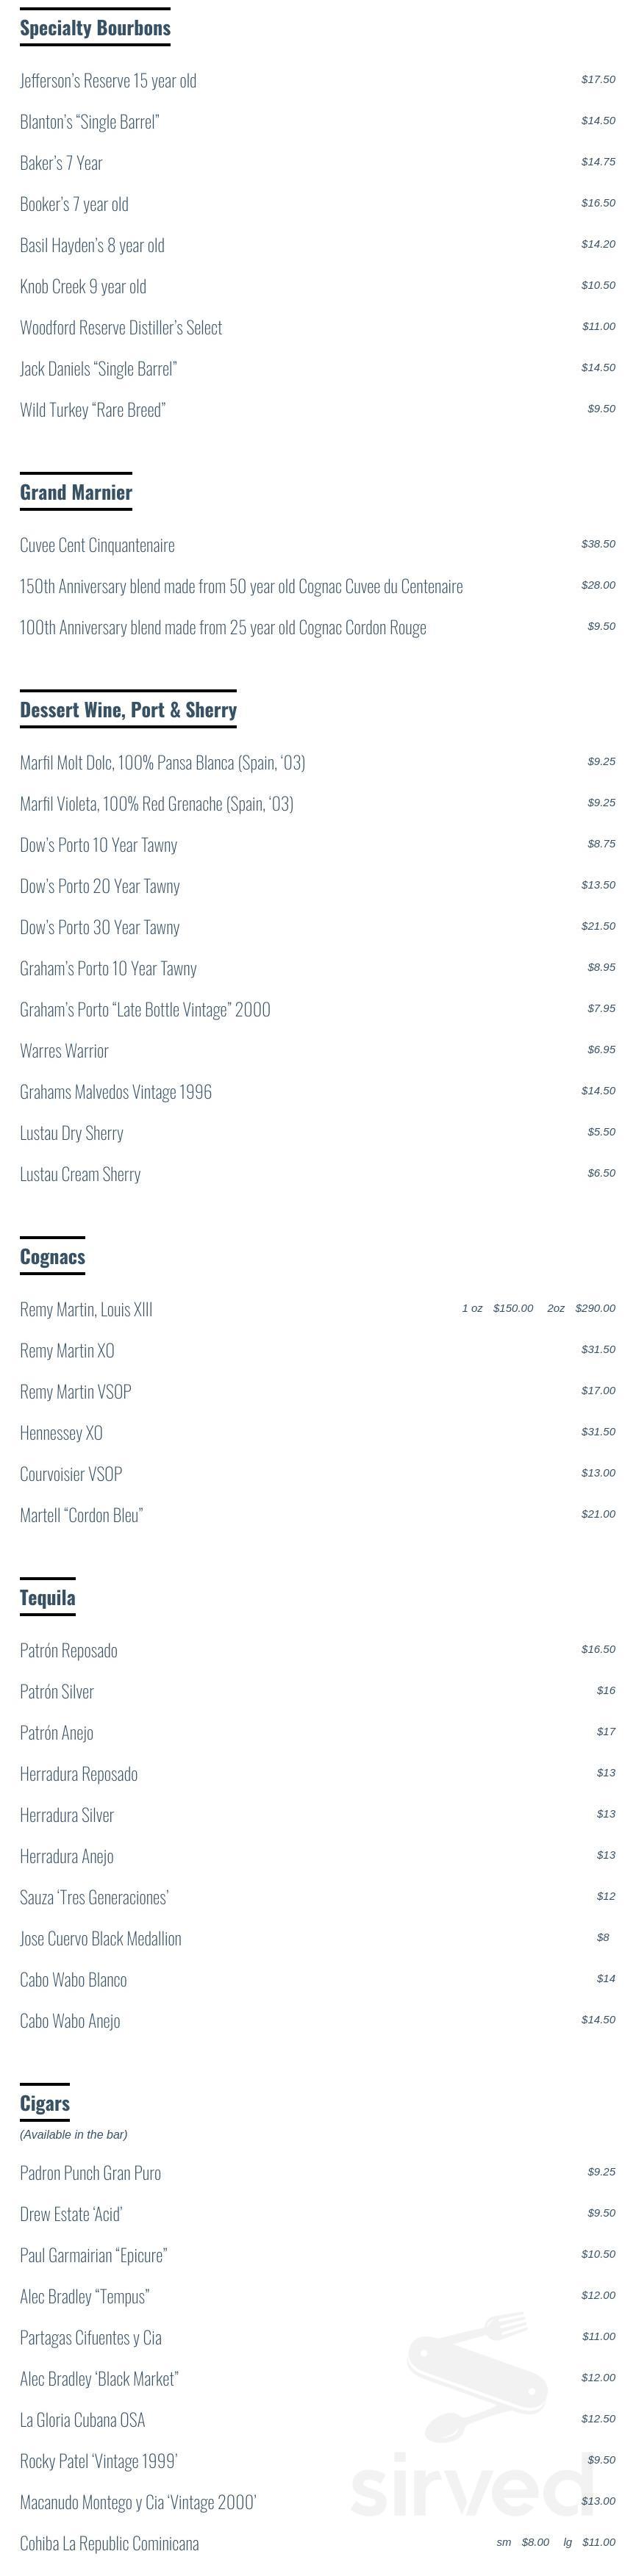This screenshot has height=2576, width=636.
Task: Select Cuvee Cent Cinquantenaire item
Action: 97,545
